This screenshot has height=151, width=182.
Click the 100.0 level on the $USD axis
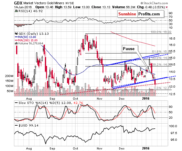click(173, 126)
